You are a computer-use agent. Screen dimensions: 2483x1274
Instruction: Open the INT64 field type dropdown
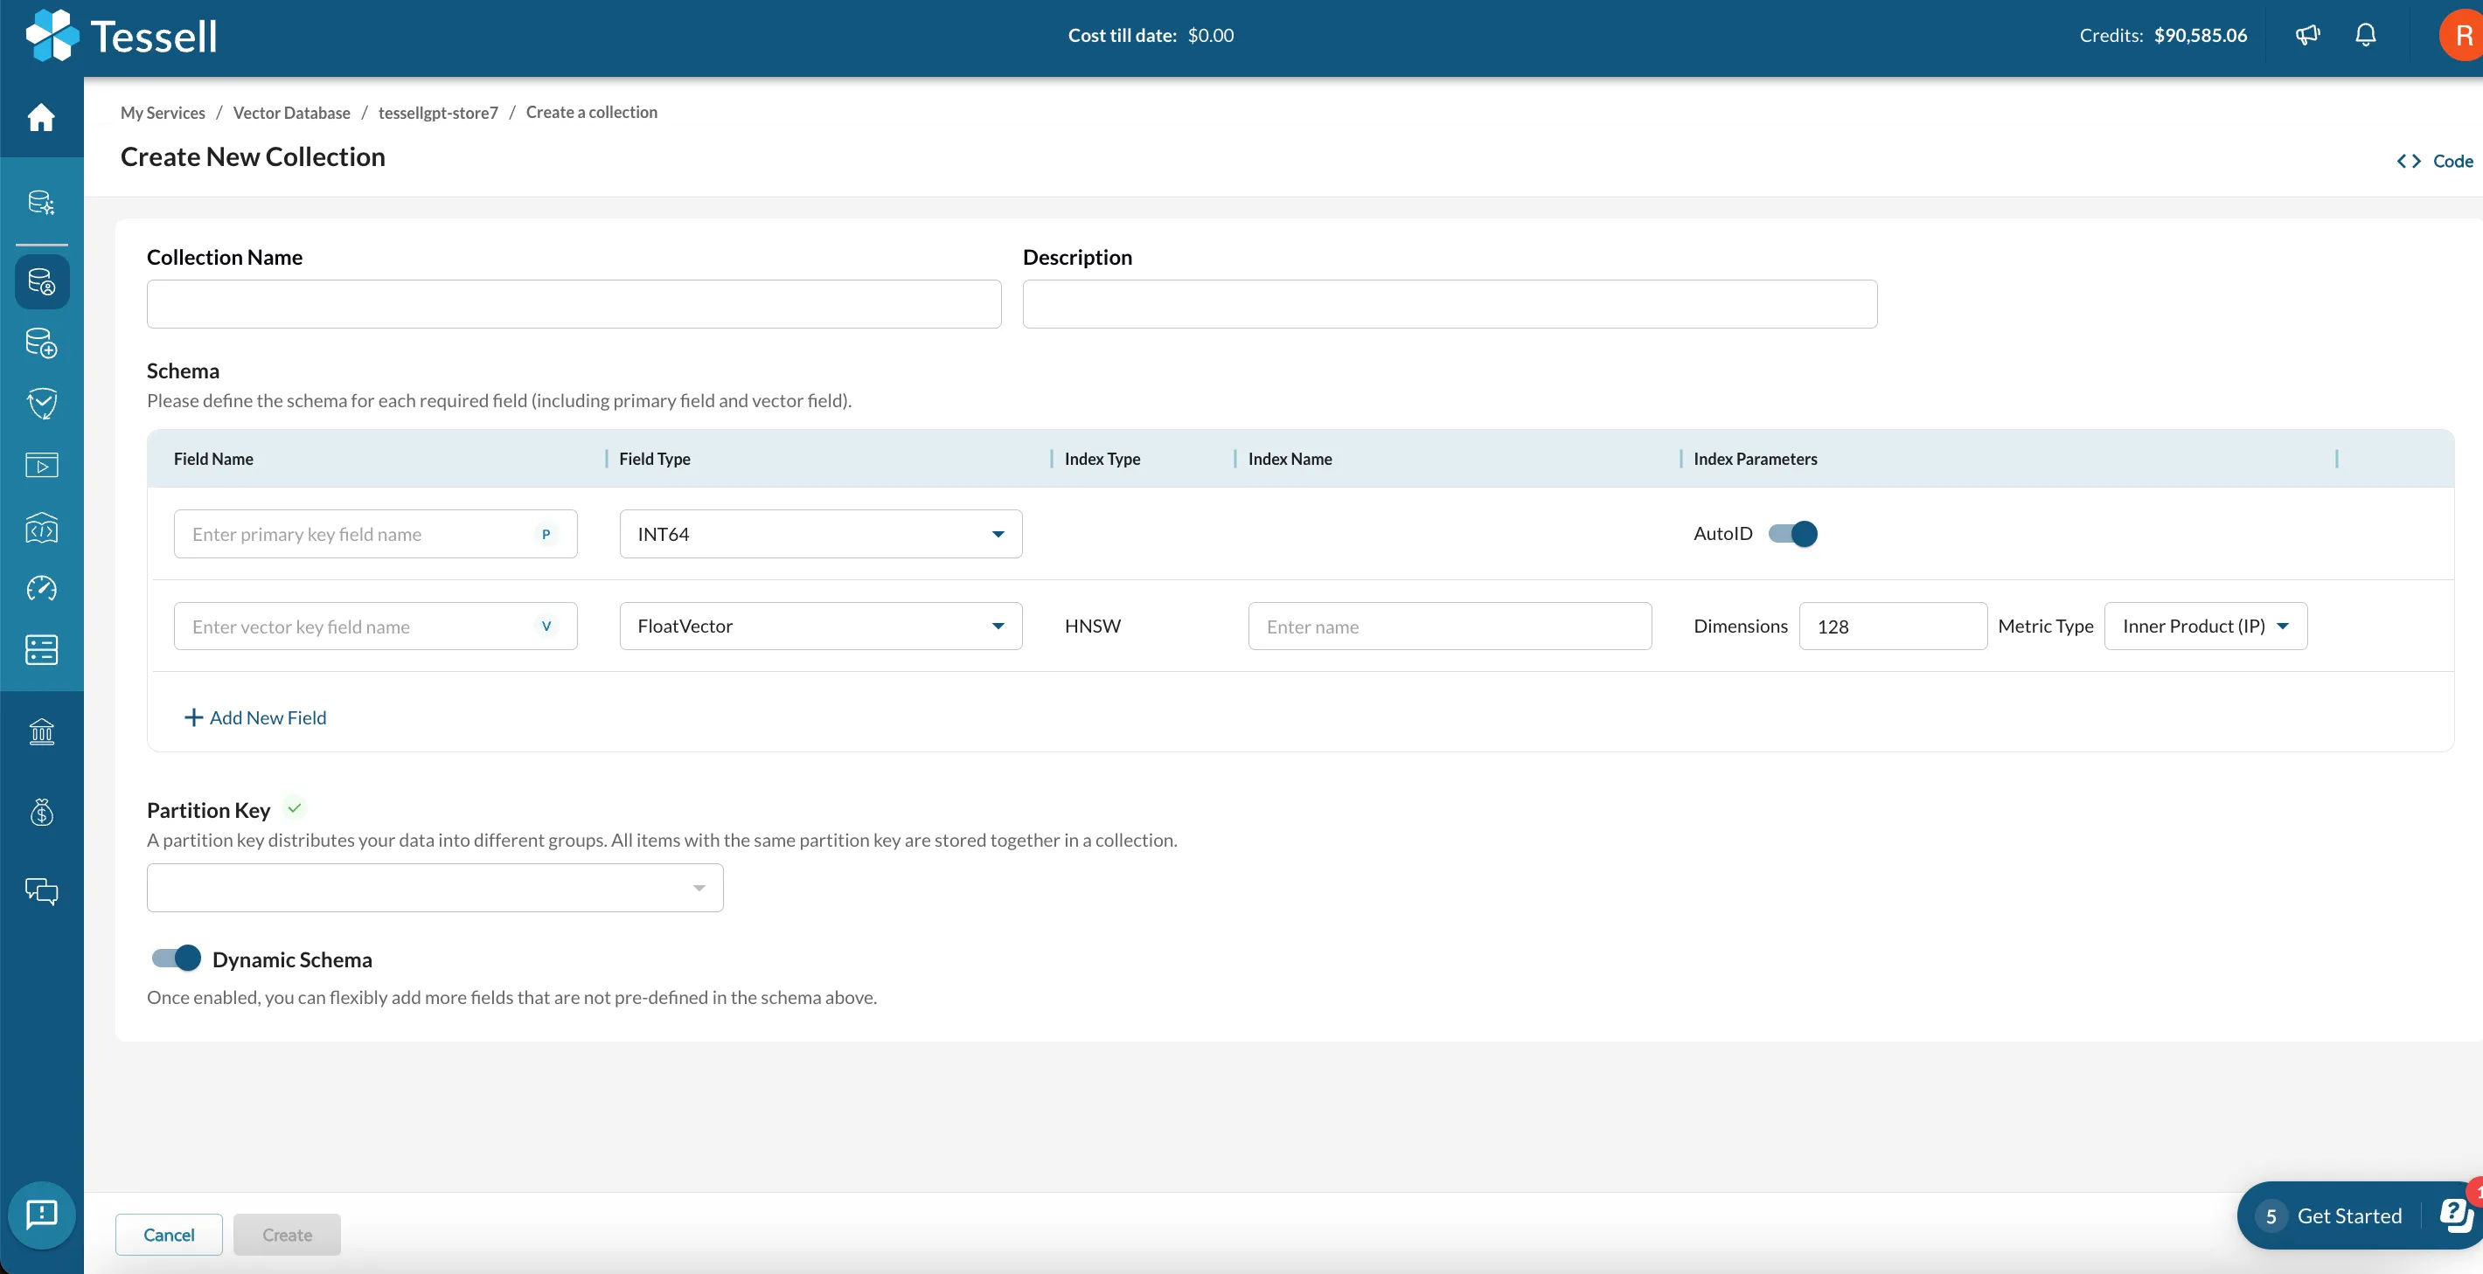(820, 534)
